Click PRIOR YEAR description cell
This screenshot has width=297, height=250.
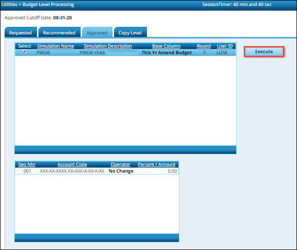[92, 53]
